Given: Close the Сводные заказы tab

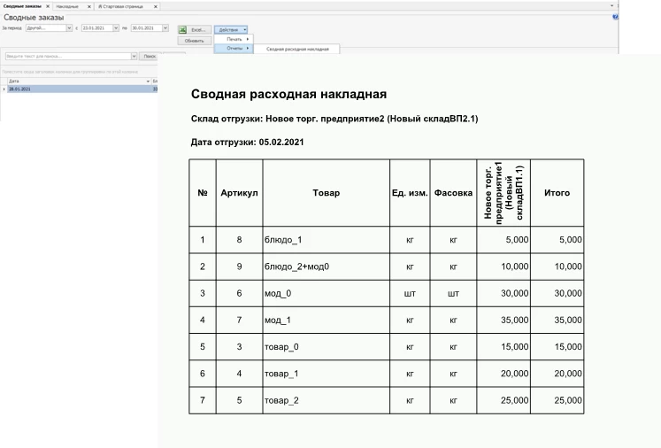Looking at the screenshot, I should [x=48, y=6].
